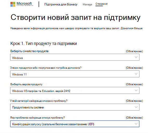Click the Microsoft logo icon
The image size is (148, 133).
click(13, 4)
